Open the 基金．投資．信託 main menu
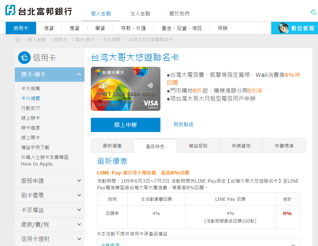This screenshot has width=318, height=246. [x=182, y=28]
